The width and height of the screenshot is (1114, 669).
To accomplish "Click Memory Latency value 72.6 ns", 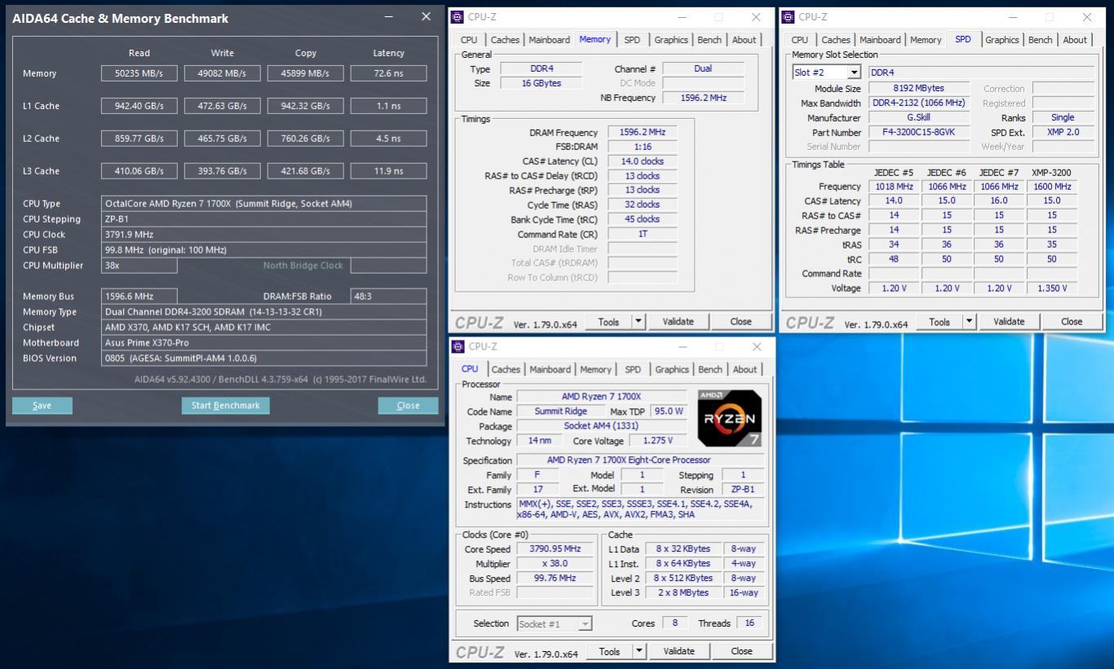I will click(x=388, y=73).
